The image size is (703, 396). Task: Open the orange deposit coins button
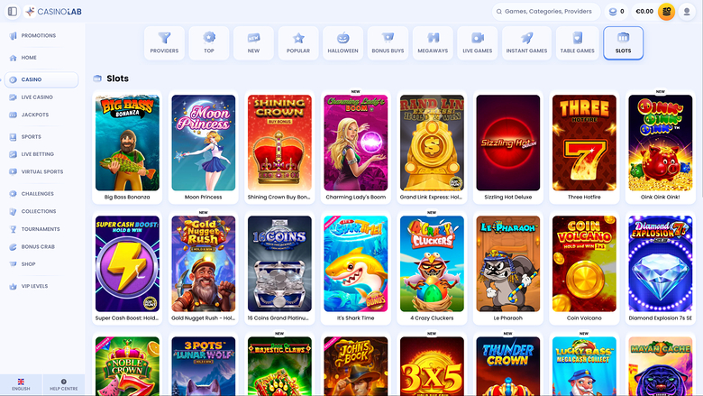pyautogui.click(x=667, y=12)
